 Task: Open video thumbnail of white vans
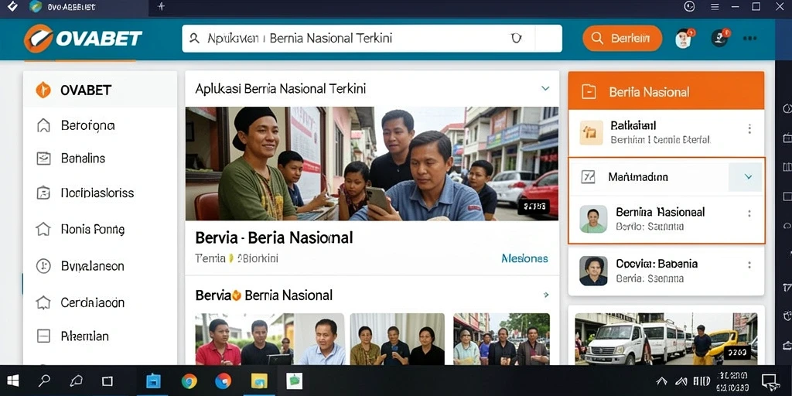point(666,339)
